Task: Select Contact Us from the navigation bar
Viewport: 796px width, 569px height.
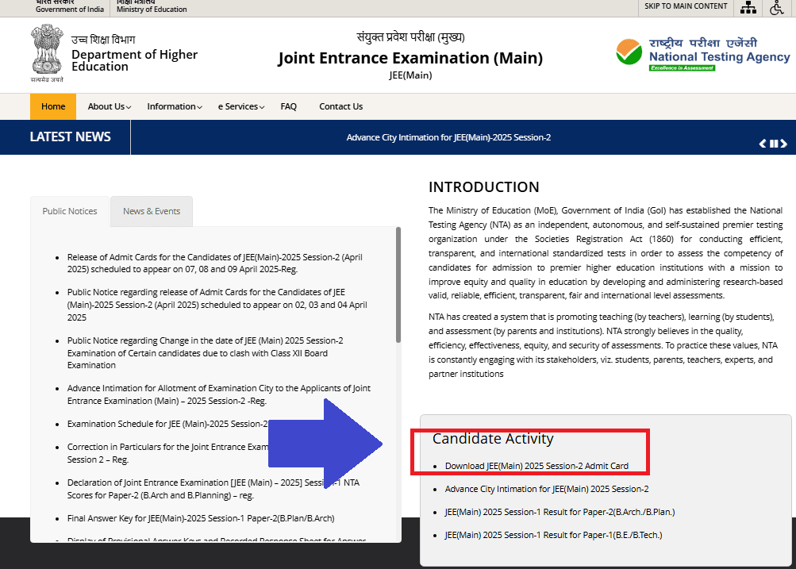Action: coord(340,106)
